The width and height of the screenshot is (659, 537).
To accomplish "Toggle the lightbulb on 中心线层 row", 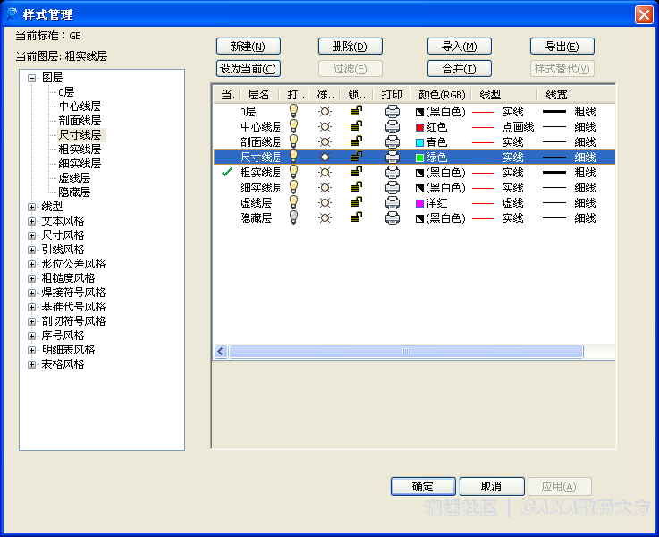I will click(x=293, y=127).
